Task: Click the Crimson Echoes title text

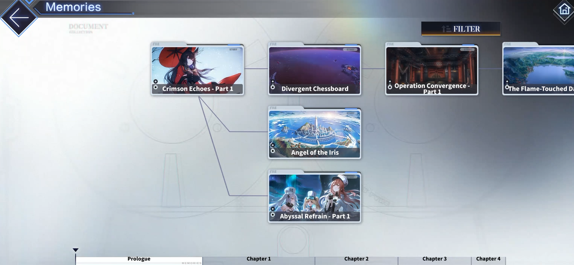Action: point(198,89)
